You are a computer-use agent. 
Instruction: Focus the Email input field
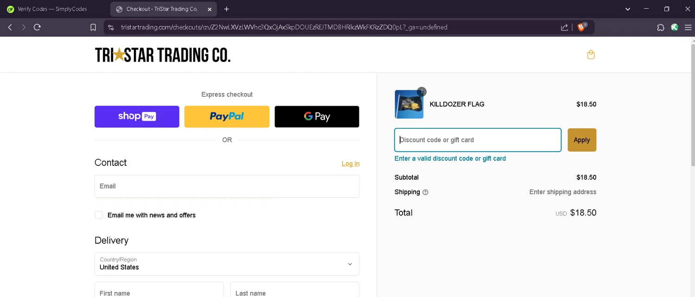(227, 186)
